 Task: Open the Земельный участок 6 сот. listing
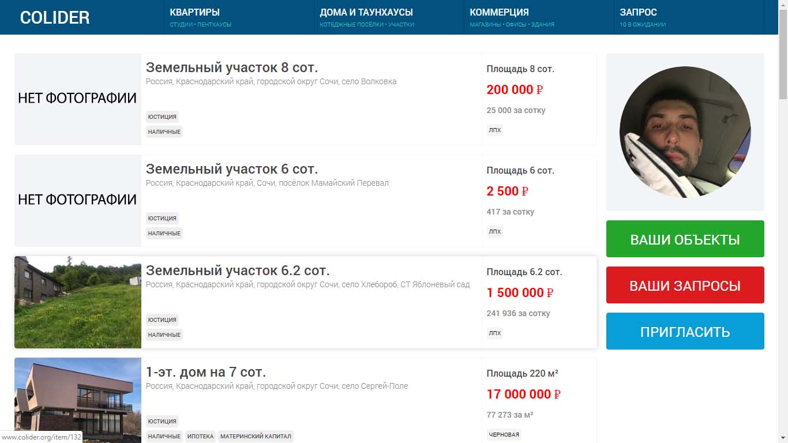231,169
